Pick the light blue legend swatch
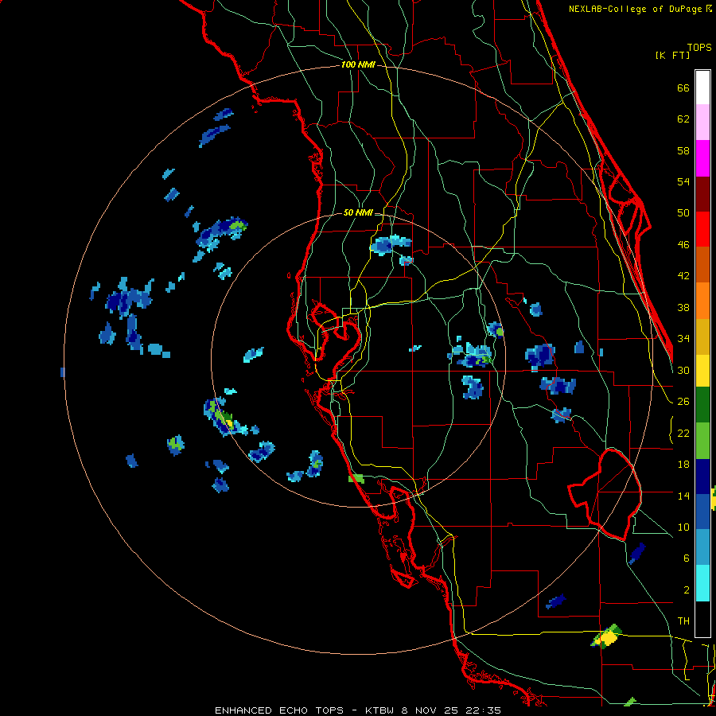Image resolution: width=716 pixels, height=716 pixels. tap(702, 547)
